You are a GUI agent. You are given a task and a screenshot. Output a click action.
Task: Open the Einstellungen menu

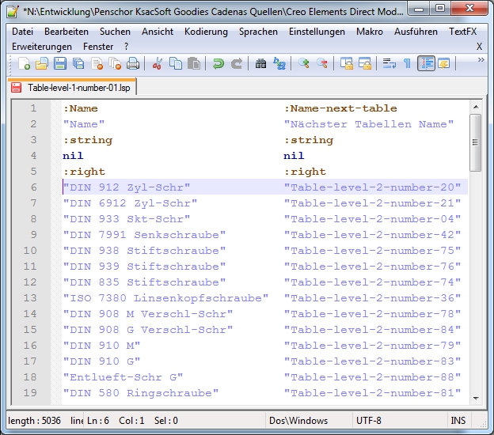tap(317, 32)
